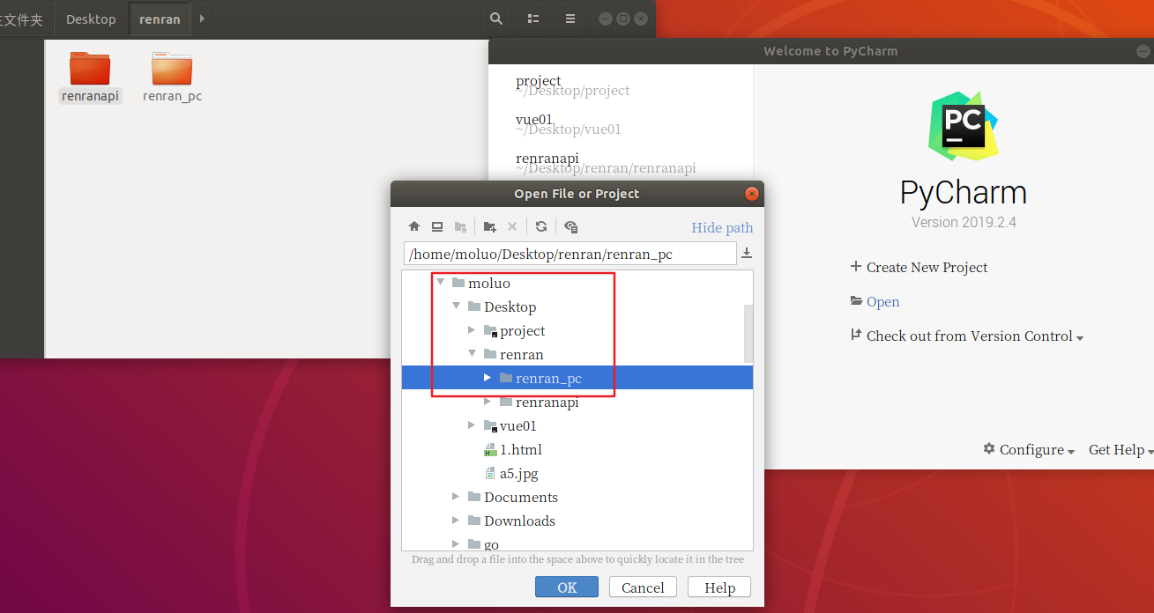
Task: Toggle show hidden files and directories icon
Action: [571, 226]
